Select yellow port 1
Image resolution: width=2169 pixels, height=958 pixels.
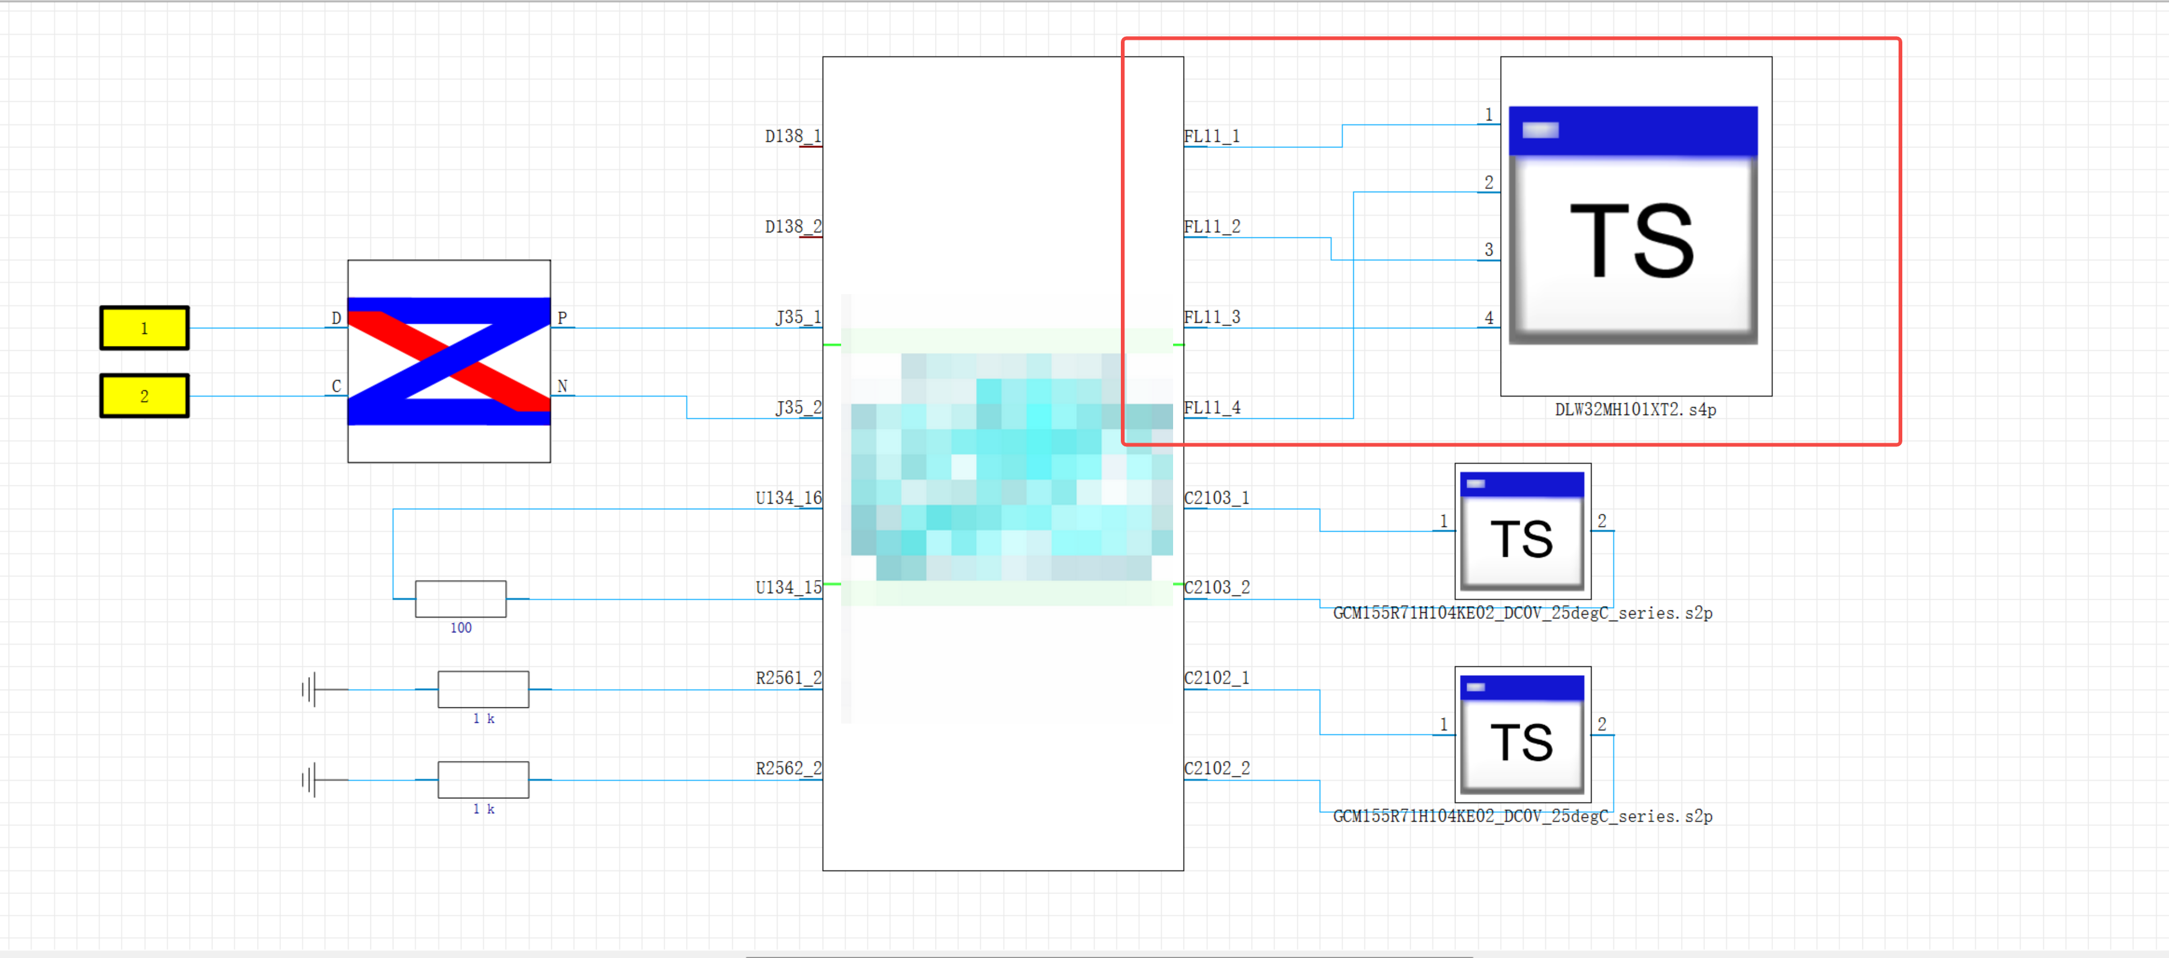click(x=144, y=328)
